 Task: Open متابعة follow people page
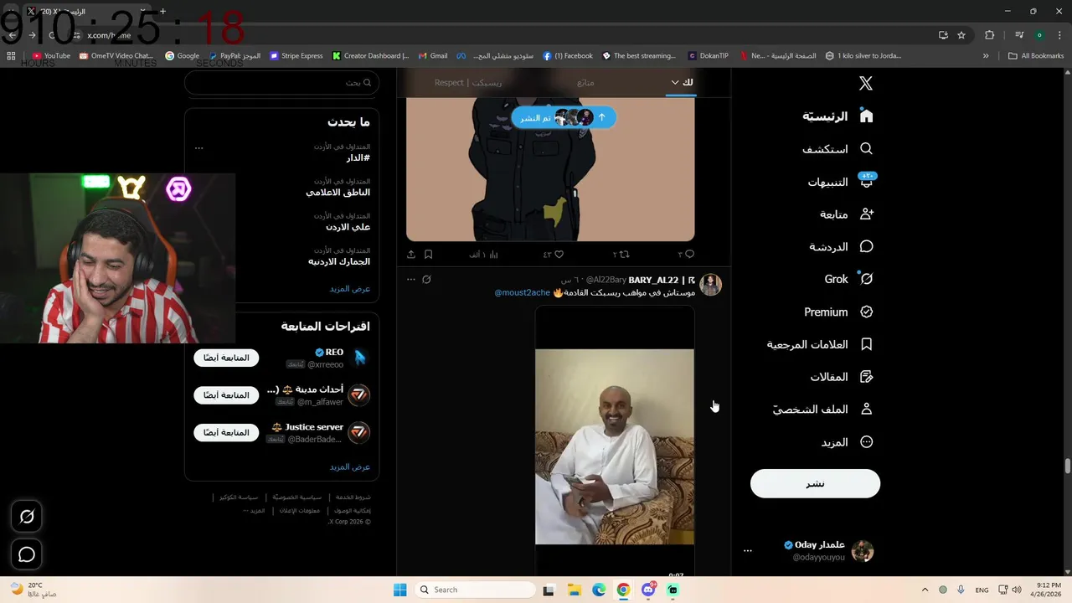tap(847, 214)
